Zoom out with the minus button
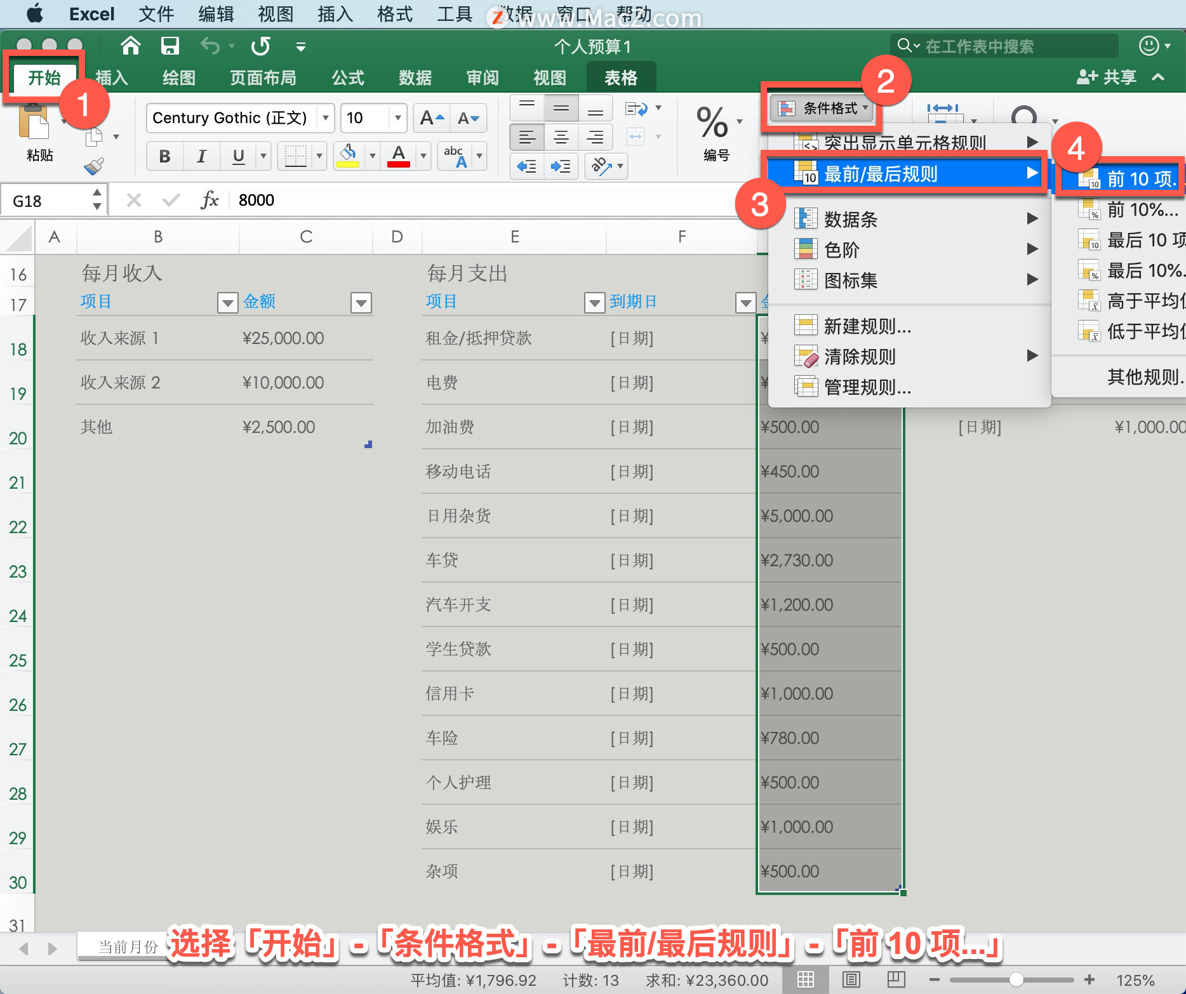 [x=935, y=979]
